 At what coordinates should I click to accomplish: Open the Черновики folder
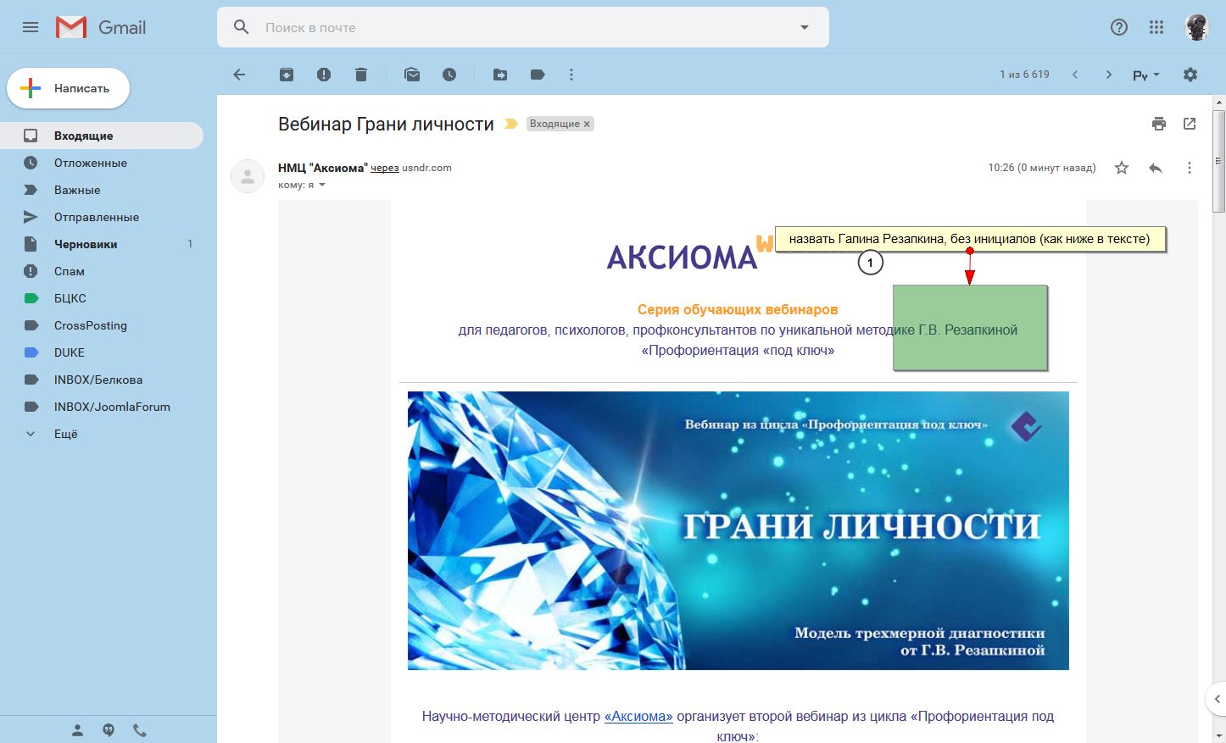[x=102, y=244]
